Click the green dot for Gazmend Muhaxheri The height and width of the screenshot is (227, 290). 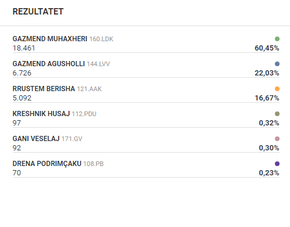(277, 39)
